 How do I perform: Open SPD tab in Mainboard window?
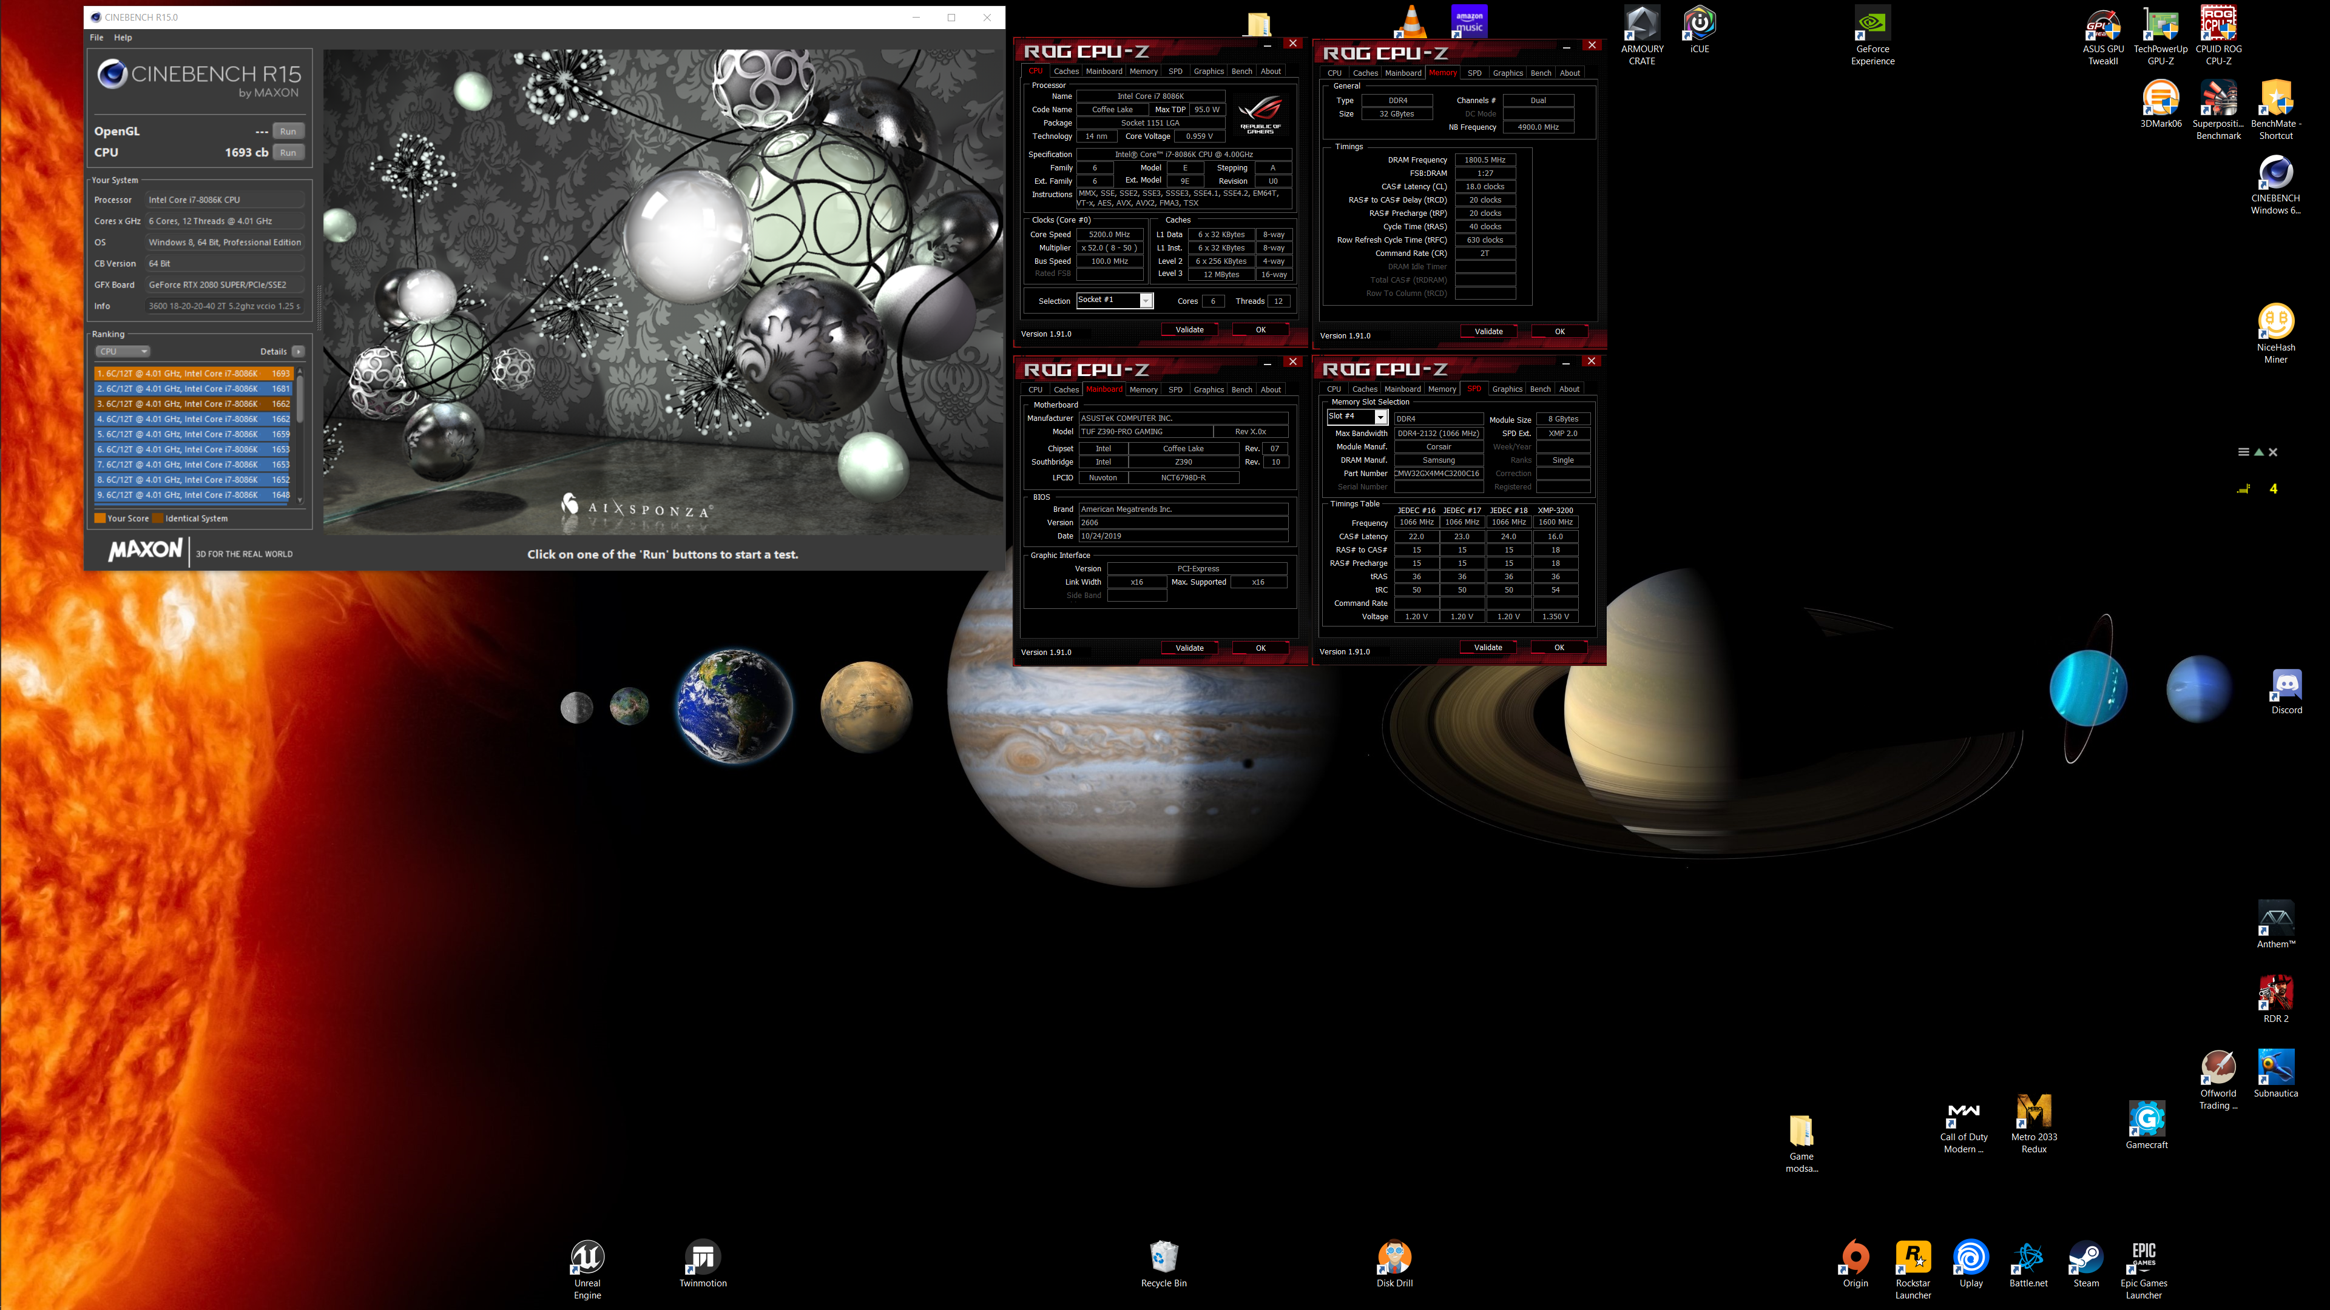[1175, 389]
